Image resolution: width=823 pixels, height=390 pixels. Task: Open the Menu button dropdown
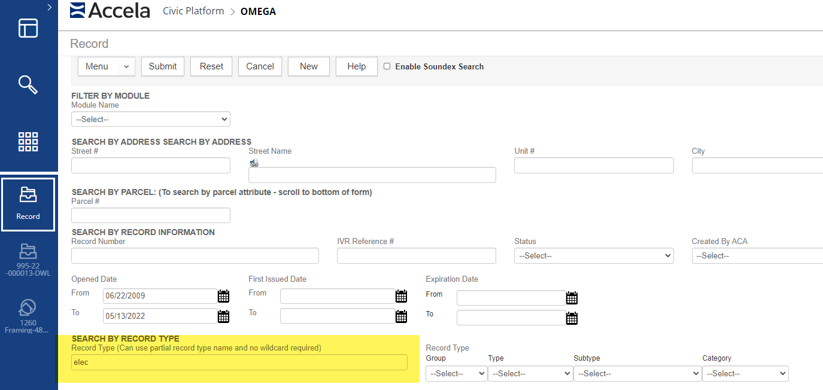[107, 66]
